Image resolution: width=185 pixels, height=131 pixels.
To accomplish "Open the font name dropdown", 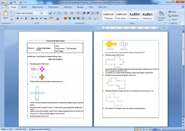I will coord(39,13).
